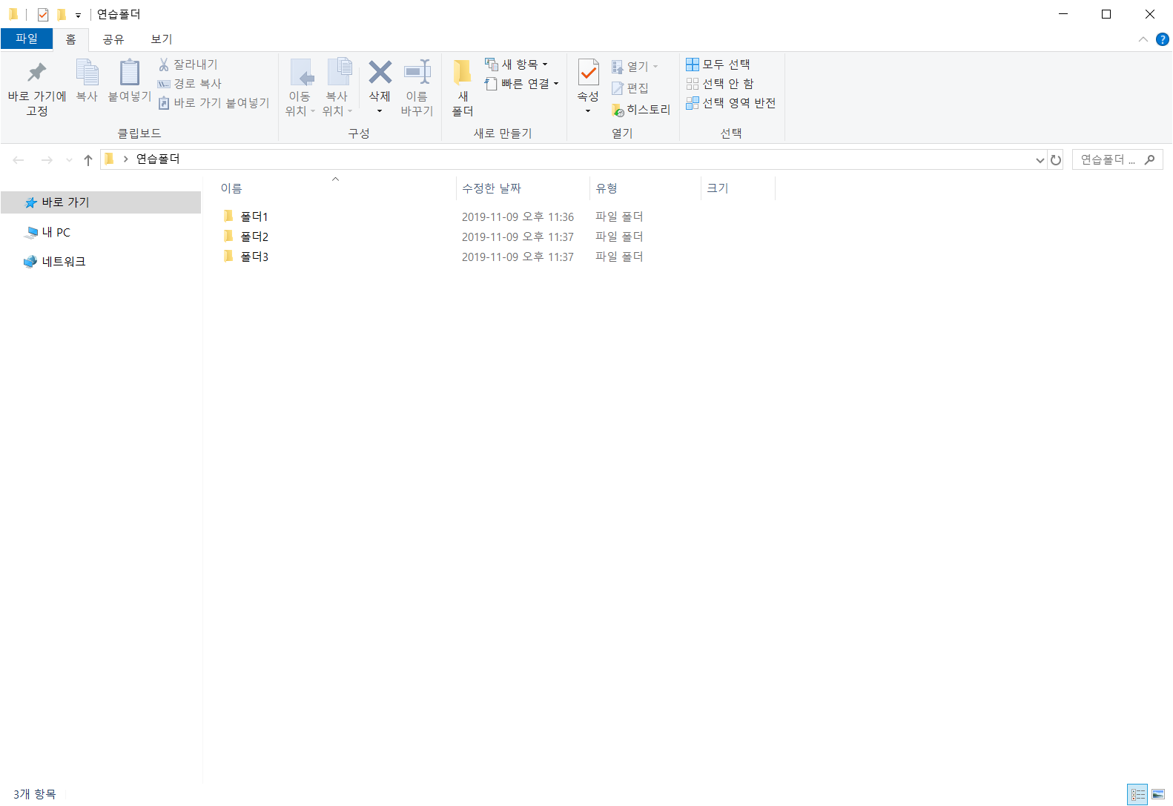Customize Quick Access Toolbar dropdown

click(78, 15)
